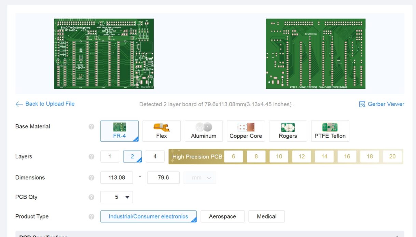Select 4 layers option
The image size is (416, 237).
point(155,156)
